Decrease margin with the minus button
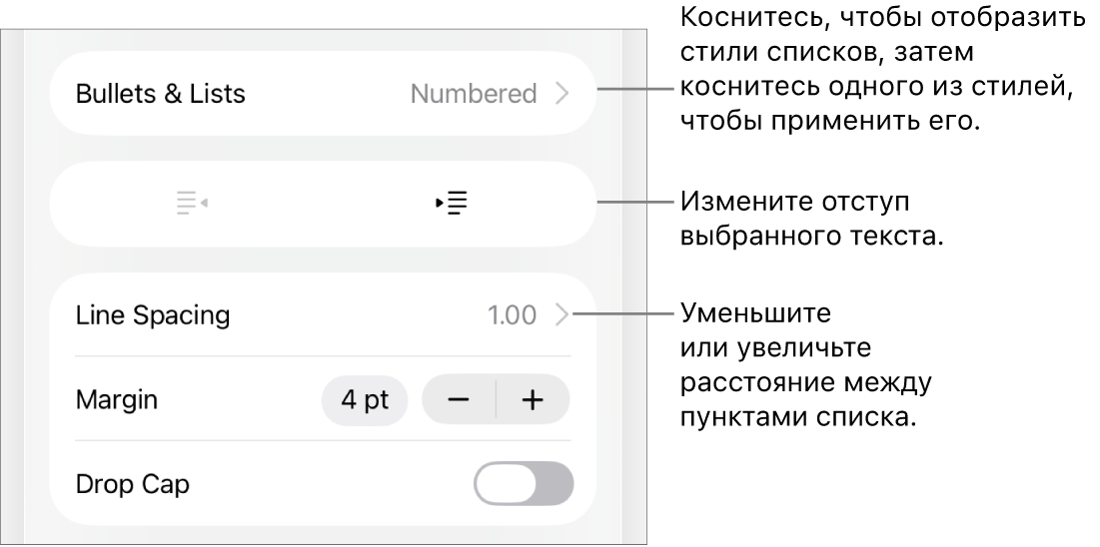The image size is (1100, 547). 459,400
